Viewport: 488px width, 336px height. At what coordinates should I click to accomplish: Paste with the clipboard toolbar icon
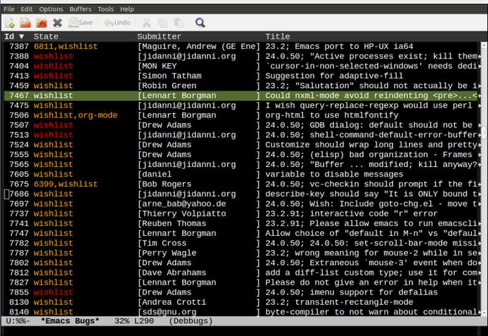179,23
